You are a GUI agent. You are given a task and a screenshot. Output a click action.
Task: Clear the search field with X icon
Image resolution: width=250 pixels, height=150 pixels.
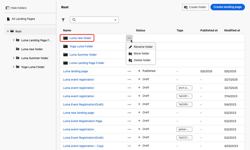tap(115, 20)
